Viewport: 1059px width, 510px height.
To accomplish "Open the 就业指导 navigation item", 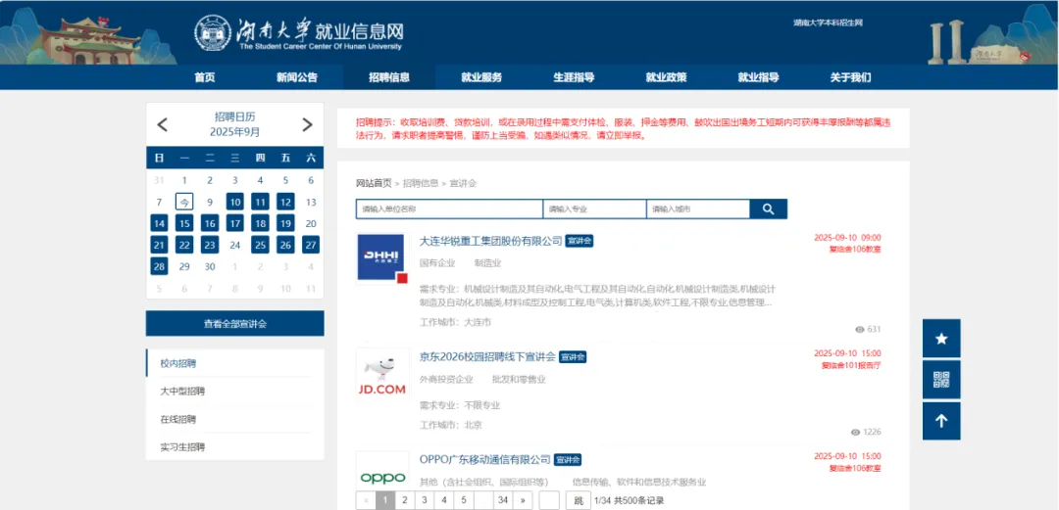I will click(758, 77).
